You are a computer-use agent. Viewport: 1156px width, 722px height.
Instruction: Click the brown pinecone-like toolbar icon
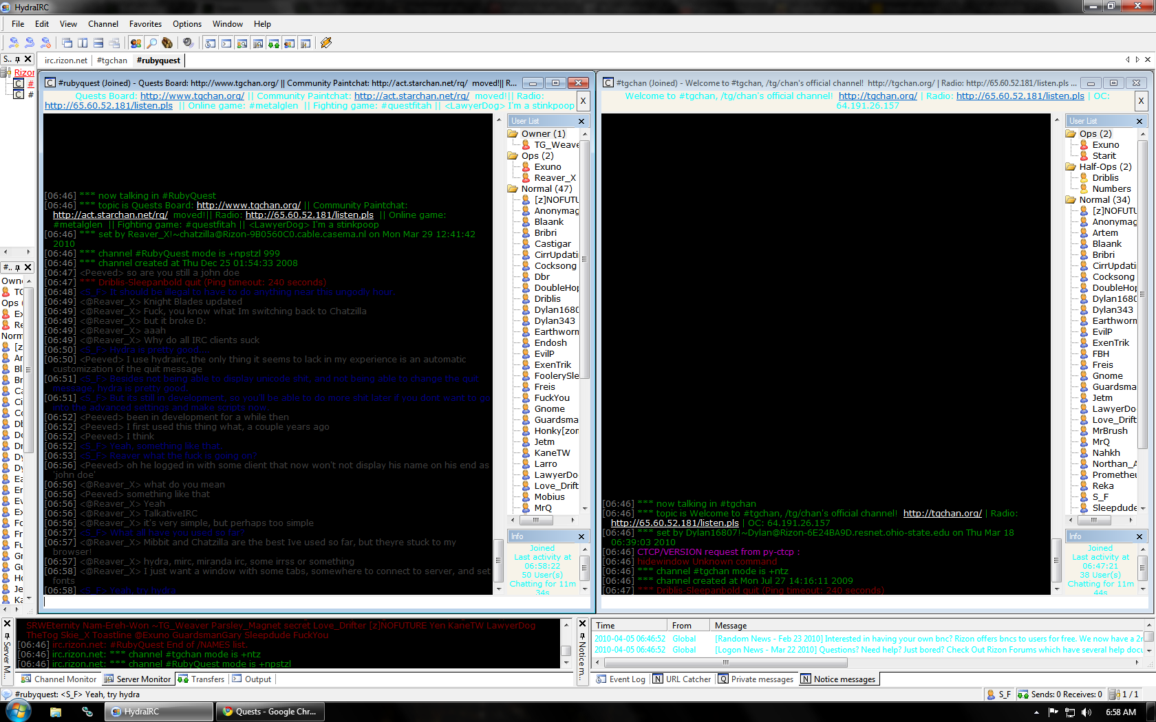167,43
